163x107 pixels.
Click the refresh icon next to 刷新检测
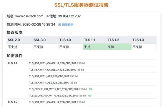click(60, 25)
